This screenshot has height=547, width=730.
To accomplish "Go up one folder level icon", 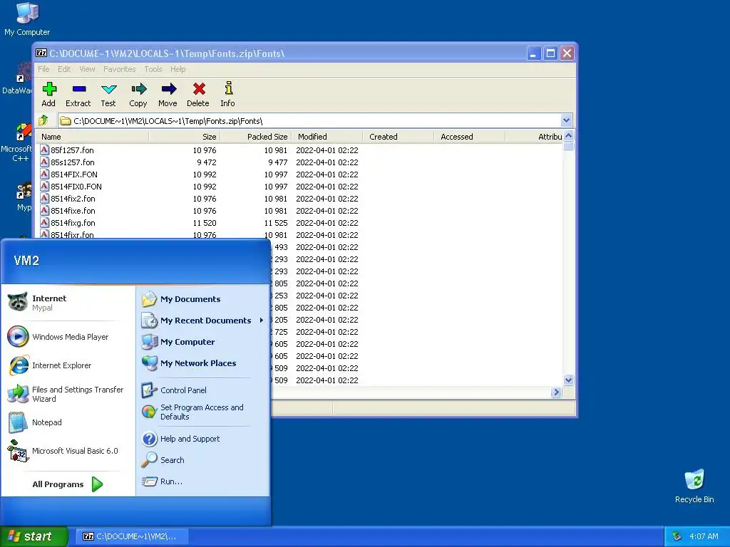I will (x=43, y=120).
